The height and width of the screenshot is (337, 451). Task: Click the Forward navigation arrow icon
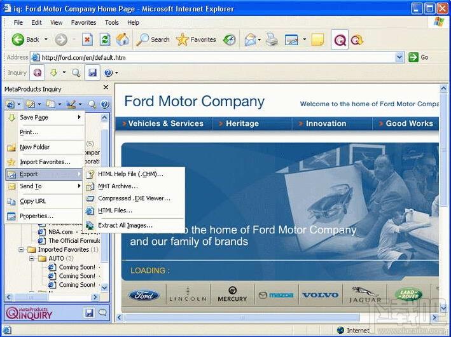point(61,39)
